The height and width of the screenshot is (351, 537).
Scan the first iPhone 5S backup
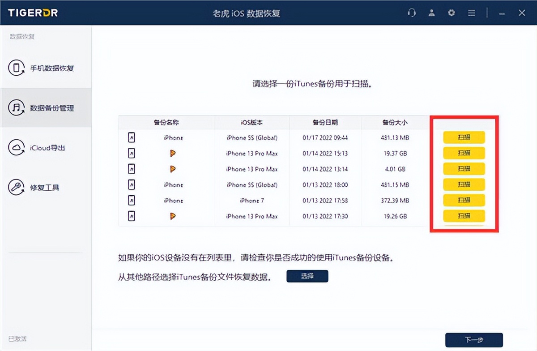(464, 137)
